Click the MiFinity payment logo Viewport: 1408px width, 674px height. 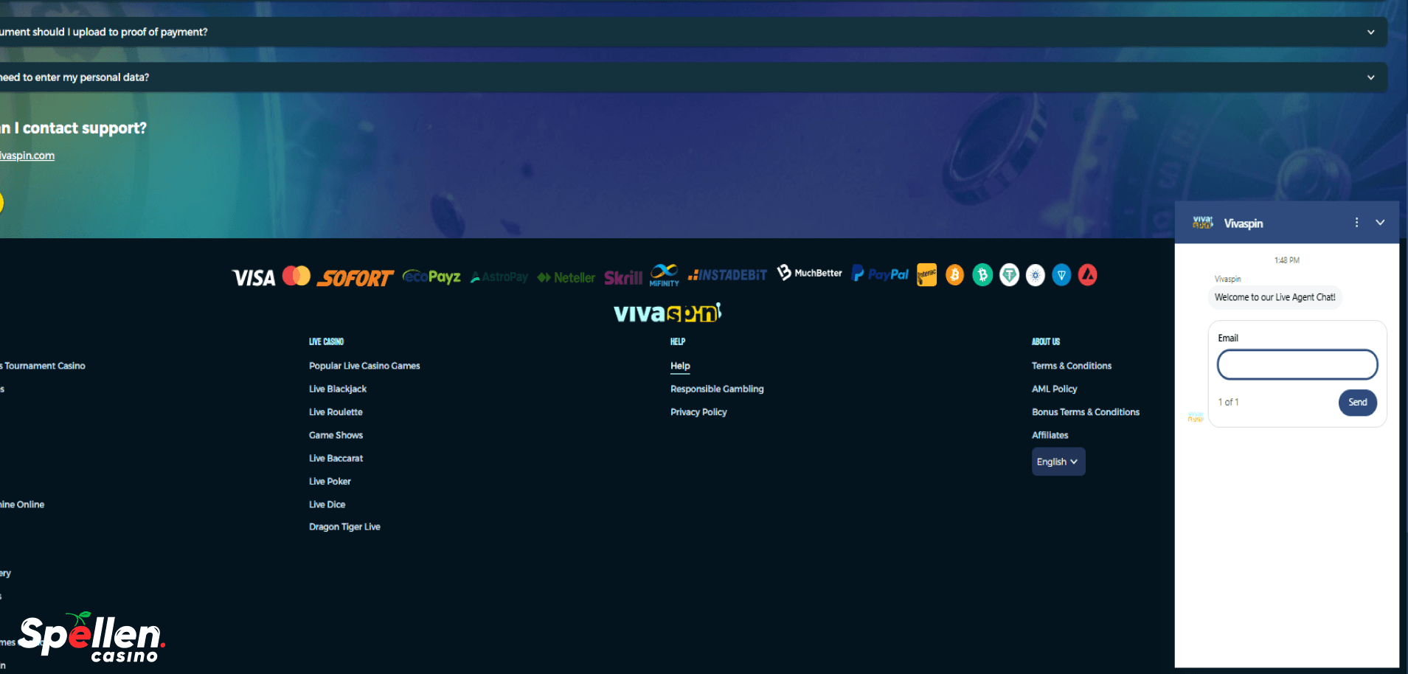664,275
